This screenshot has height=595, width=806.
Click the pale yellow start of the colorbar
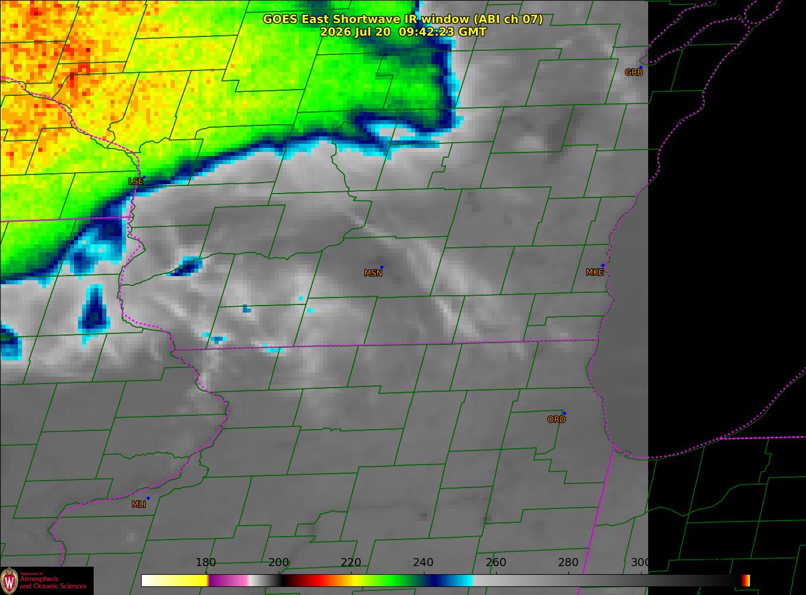[173, 581]
